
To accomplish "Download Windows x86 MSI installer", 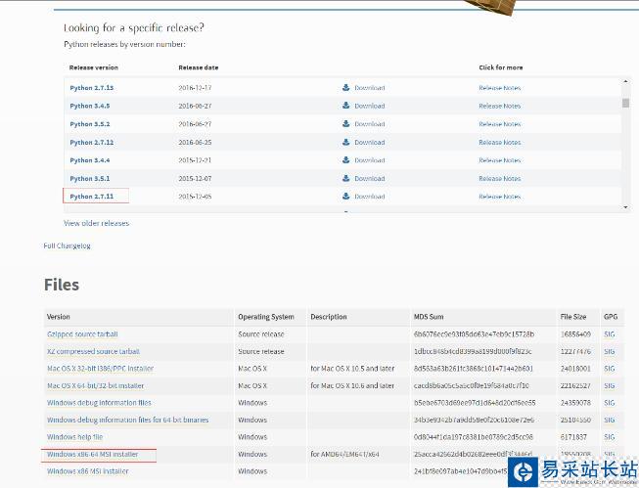I will 88,471.
